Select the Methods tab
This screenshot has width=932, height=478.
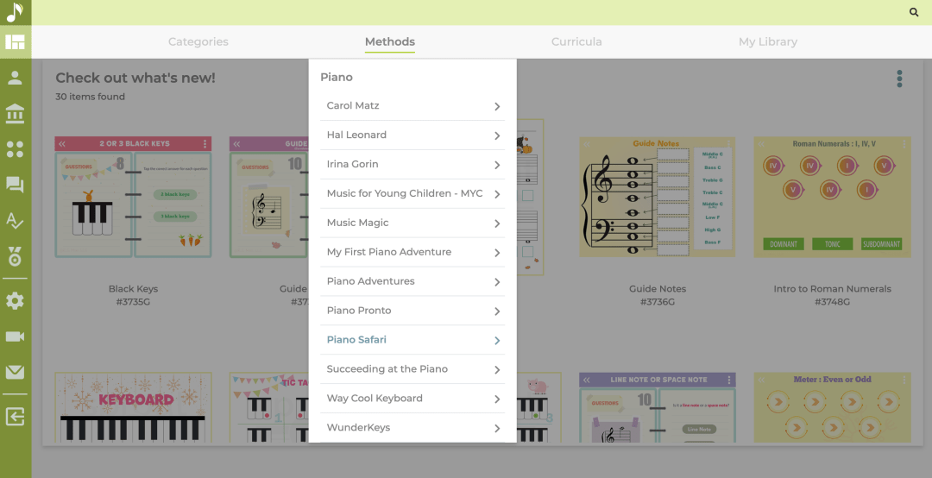(390, 41)
